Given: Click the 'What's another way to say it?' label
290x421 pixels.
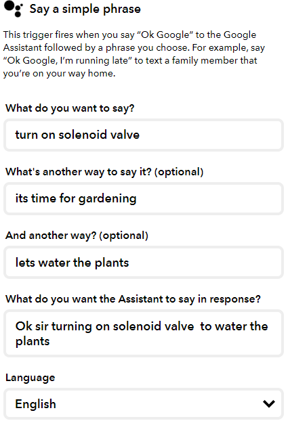Looking at the screenshot, I should coord(104,172).
